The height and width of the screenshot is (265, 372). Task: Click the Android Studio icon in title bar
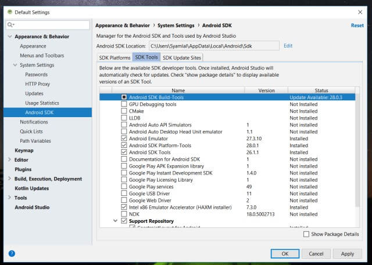click(x=7, y=12)
